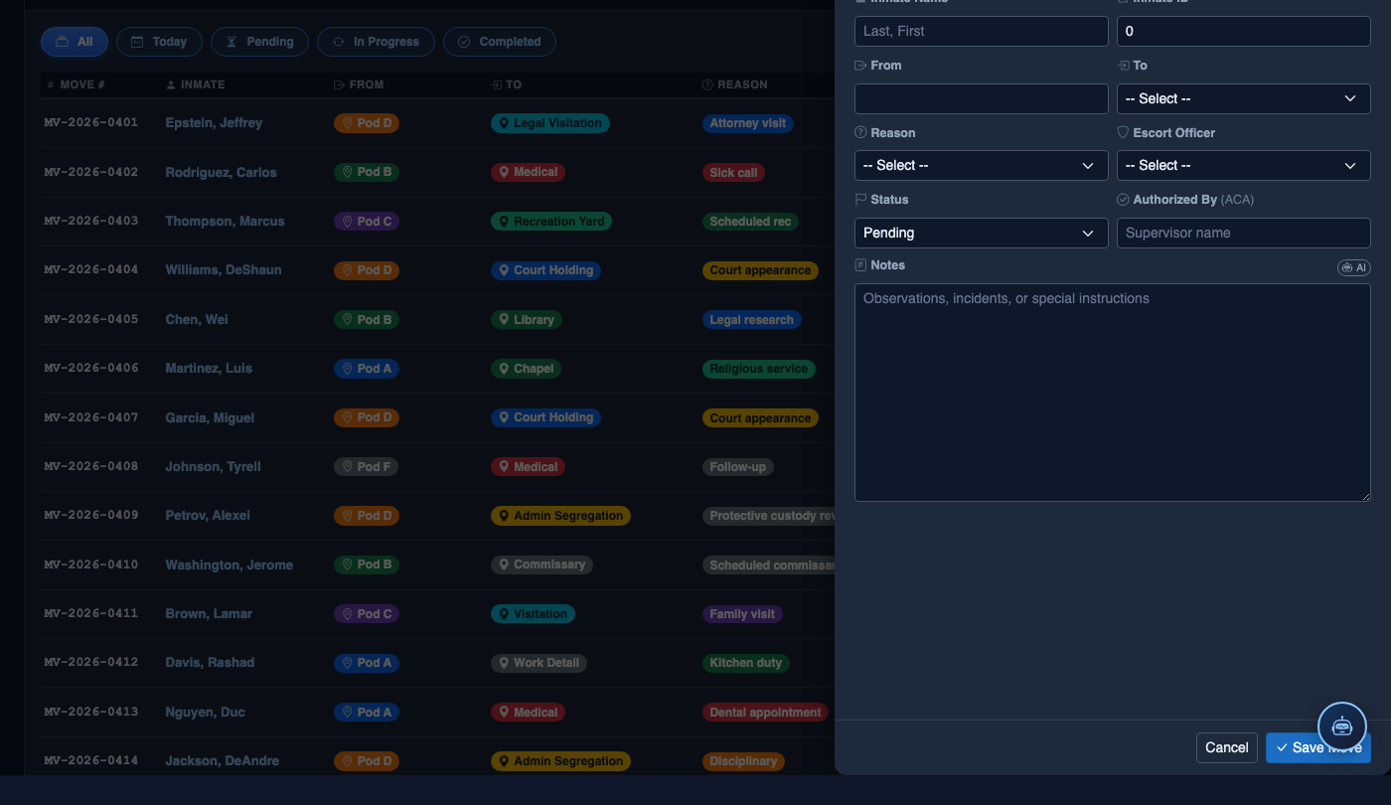Viewport: 1391px width, 805px height.
Task: Click the Legal Visitation destination tag
Action: (x=550, y=123)
